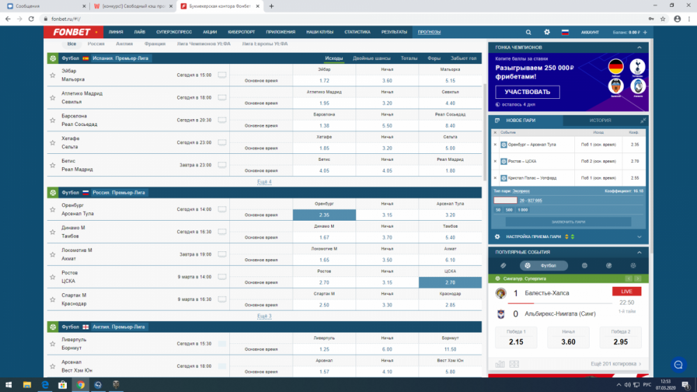The image size is (697, 392).
Task: Click the Russian flag language icon
Action: click(565, 32)
